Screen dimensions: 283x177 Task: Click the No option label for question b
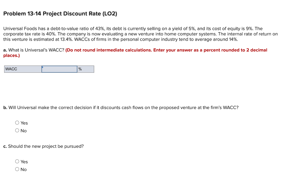click(x=24, y=131)
